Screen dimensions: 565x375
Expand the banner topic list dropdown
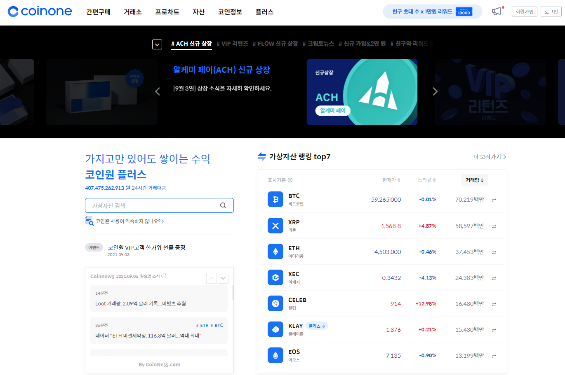pyautogui.click(x=157, y=44)
